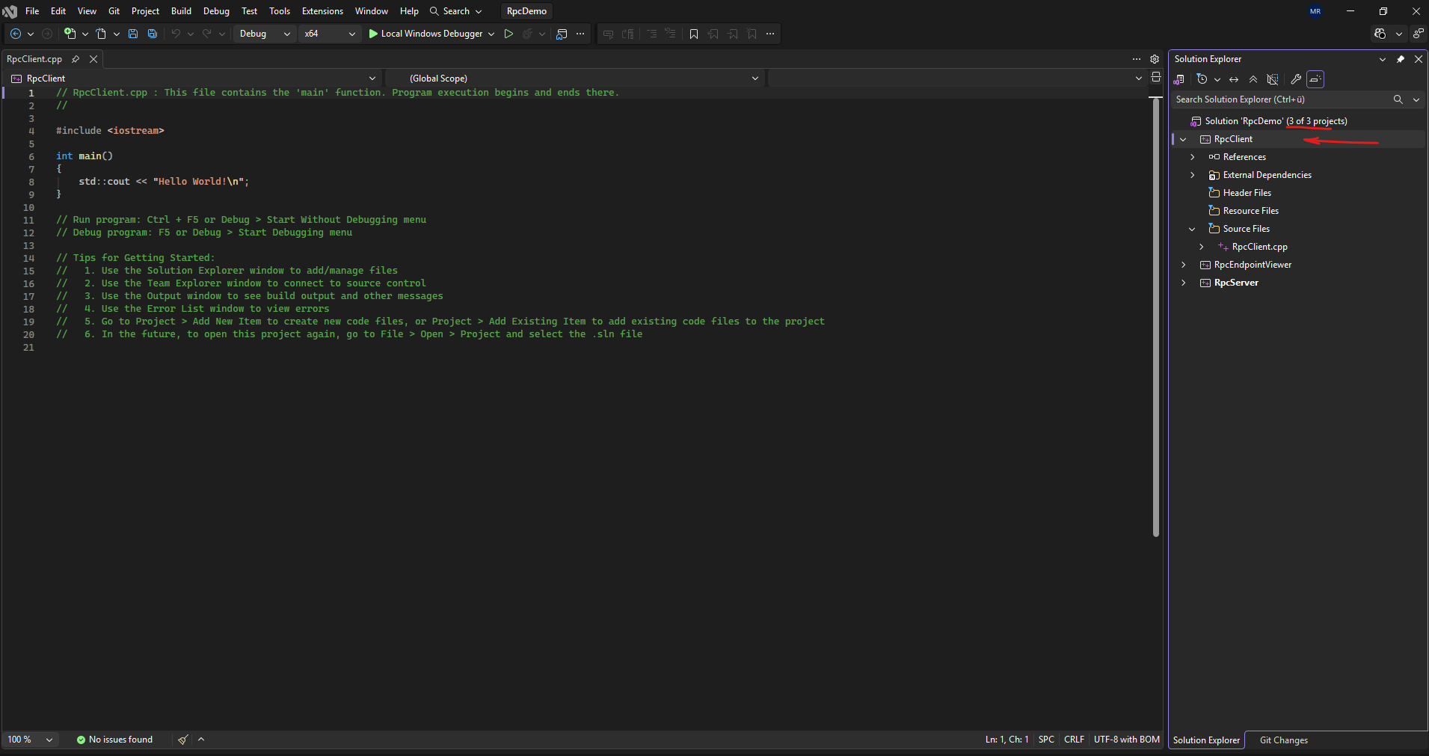Start Without Debugging using outlined play icon
This screenshot has width=1429, height=756.
click(508, 34)
